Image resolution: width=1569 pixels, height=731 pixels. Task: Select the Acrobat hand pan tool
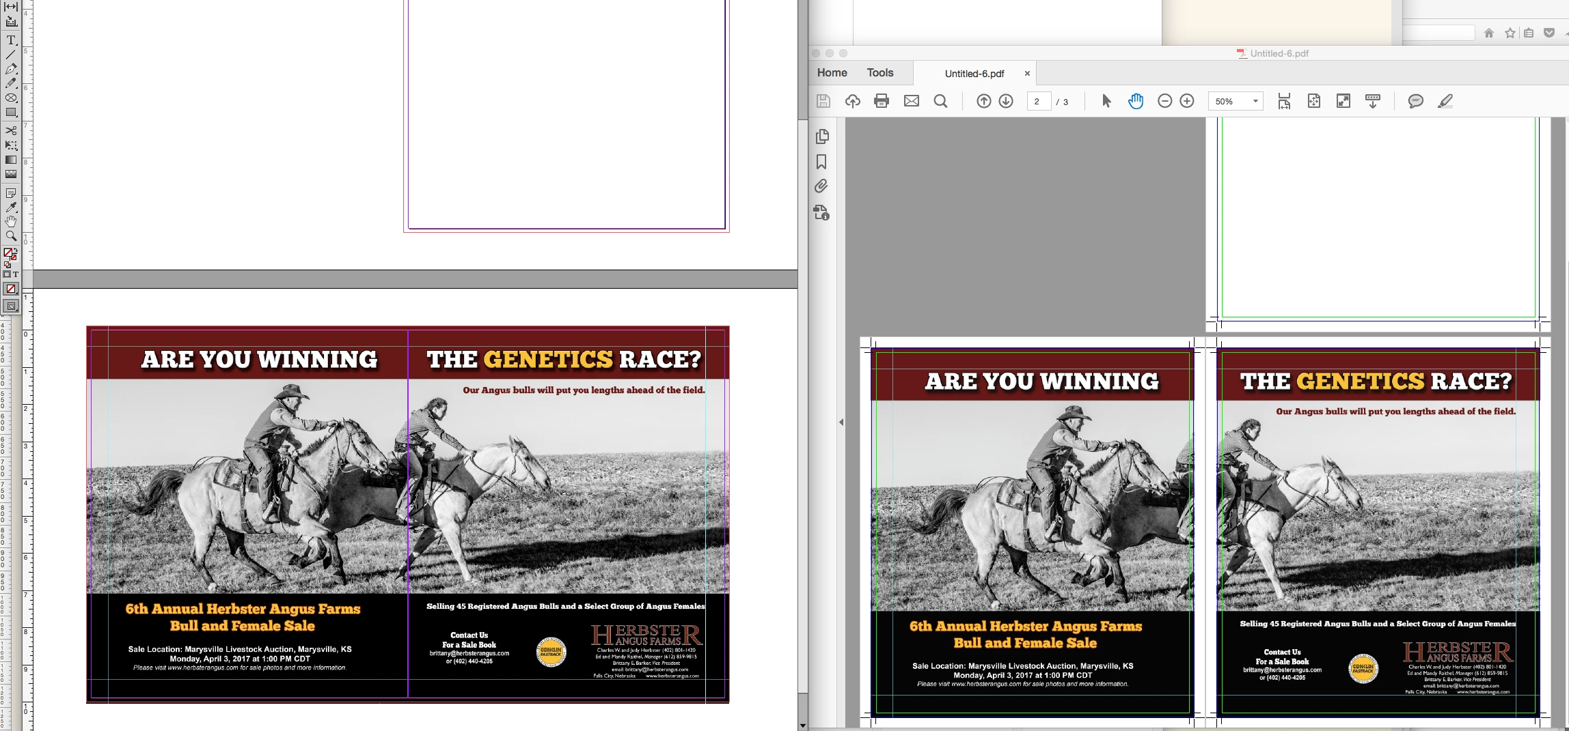click(1136, 101)
